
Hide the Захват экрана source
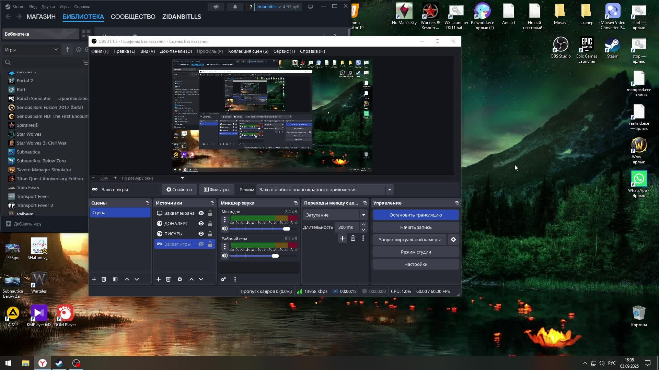pyautogui.click(x=201, y=213)
